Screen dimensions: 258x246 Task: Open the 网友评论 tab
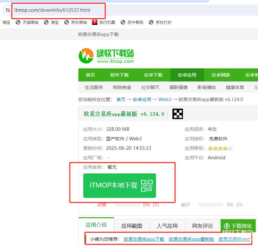click(x=203, y=226)
